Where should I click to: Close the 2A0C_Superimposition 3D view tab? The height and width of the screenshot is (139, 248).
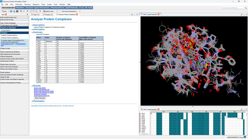158,14
